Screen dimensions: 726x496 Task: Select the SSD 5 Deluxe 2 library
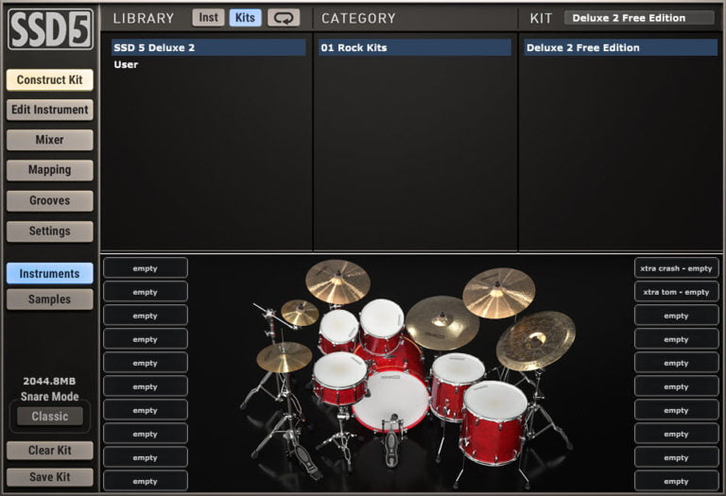click(208, 47)
